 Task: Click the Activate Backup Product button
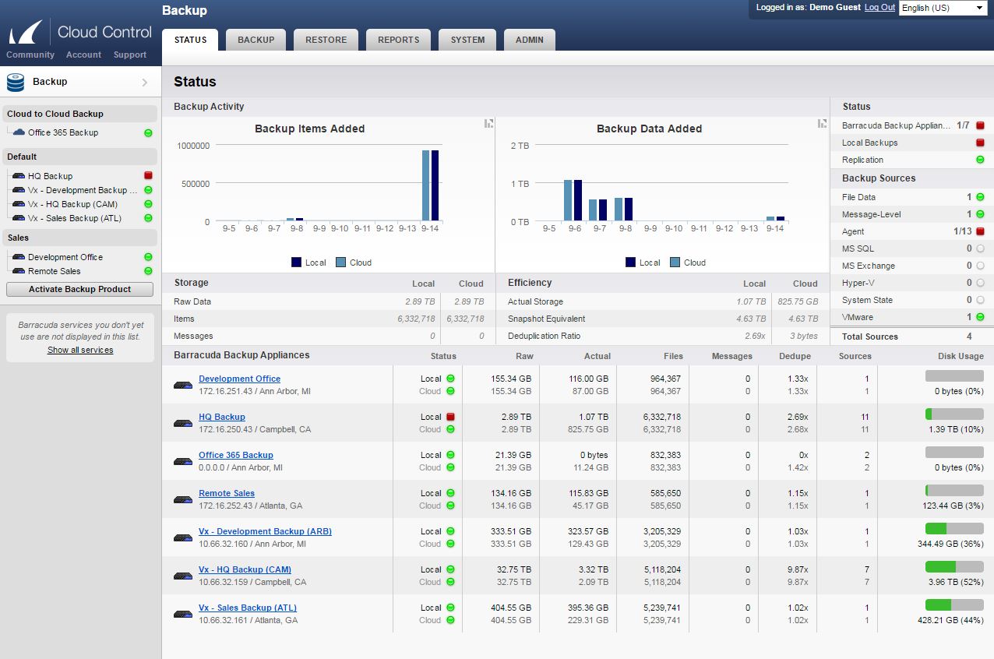click(80, 289)
